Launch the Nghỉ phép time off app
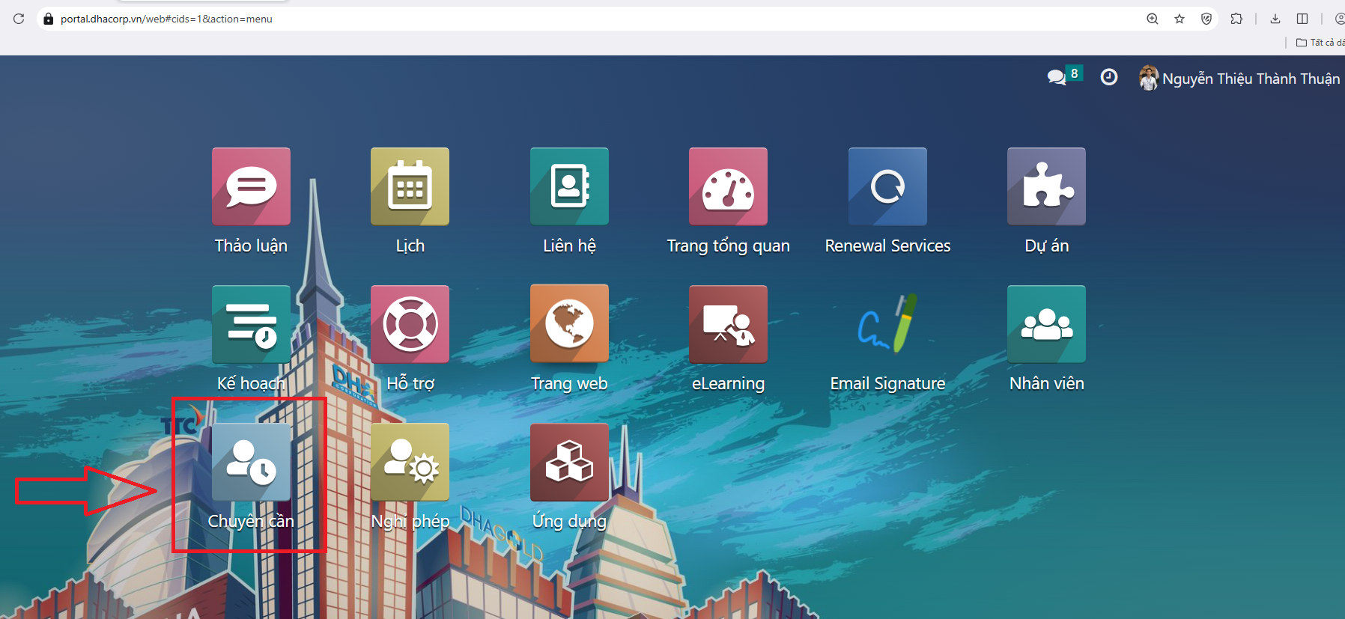The image size is (1345, 619). (410, 463)
